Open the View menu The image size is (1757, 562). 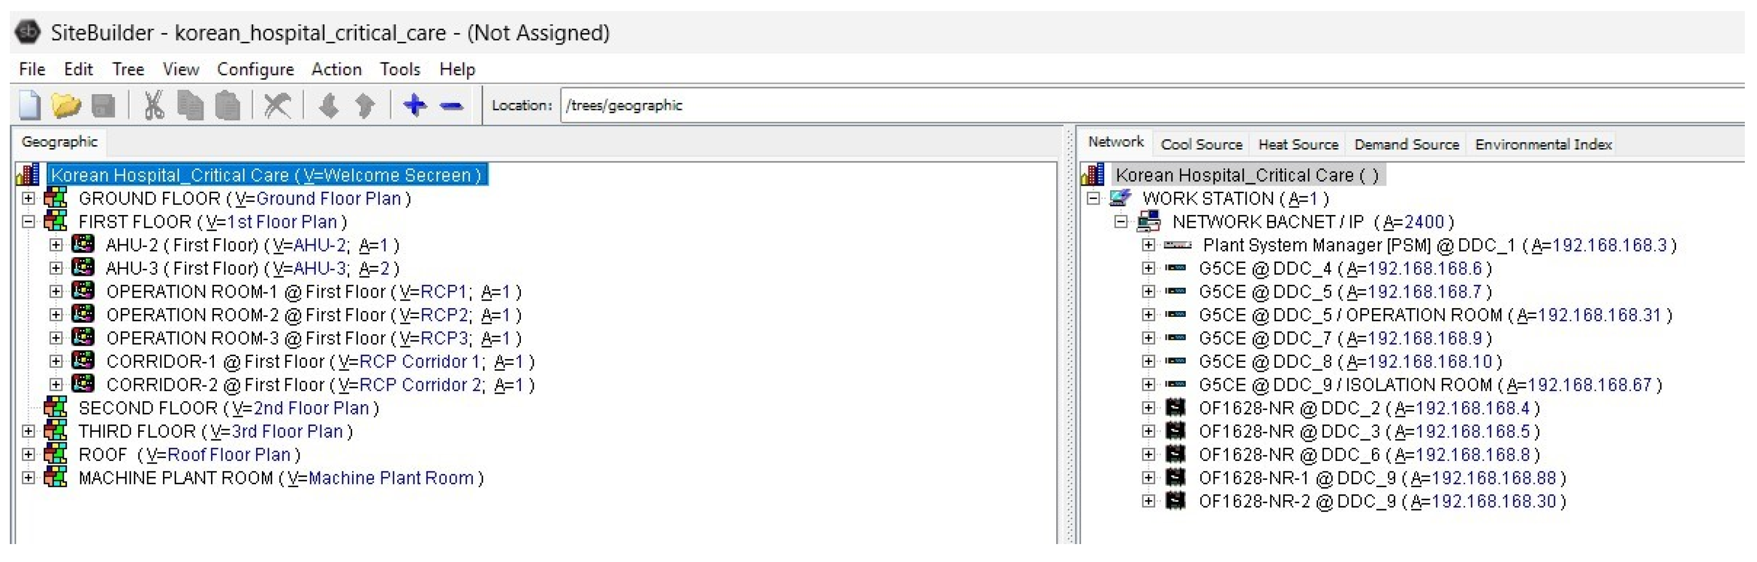[181, 69]
